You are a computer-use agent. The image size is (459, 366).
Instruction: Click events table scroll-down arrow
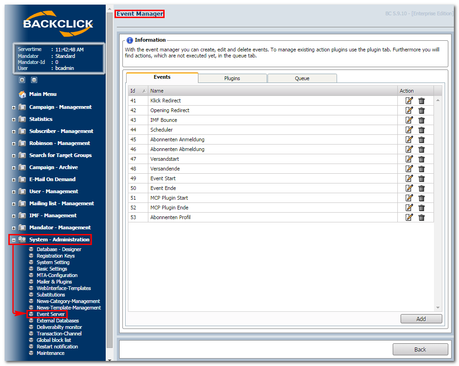coord(438,308)
